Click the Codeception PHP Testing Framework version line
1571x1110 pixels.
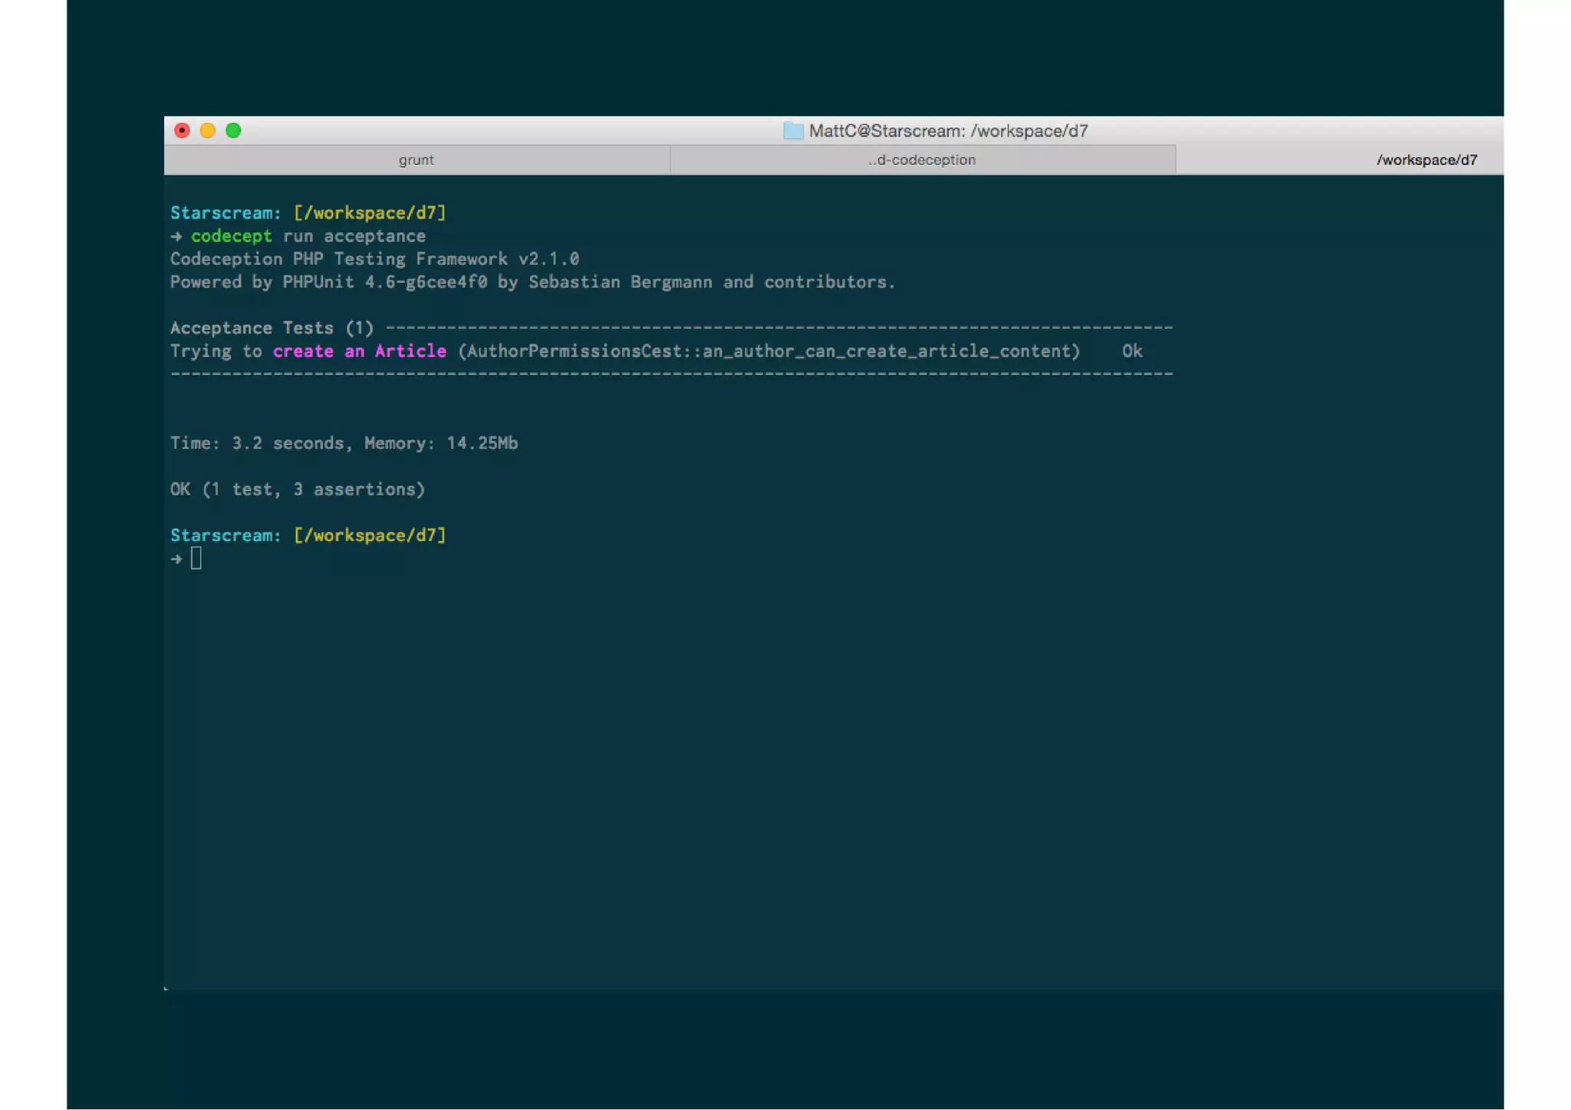click(x=374, y=259)
